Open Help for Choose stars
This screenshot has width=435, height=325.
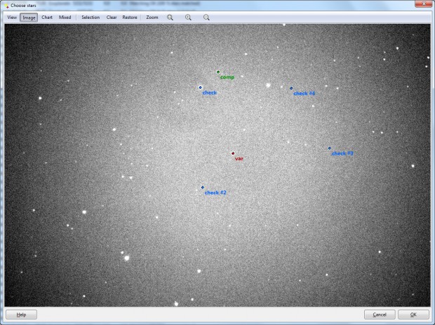click(x=21, y=314)
